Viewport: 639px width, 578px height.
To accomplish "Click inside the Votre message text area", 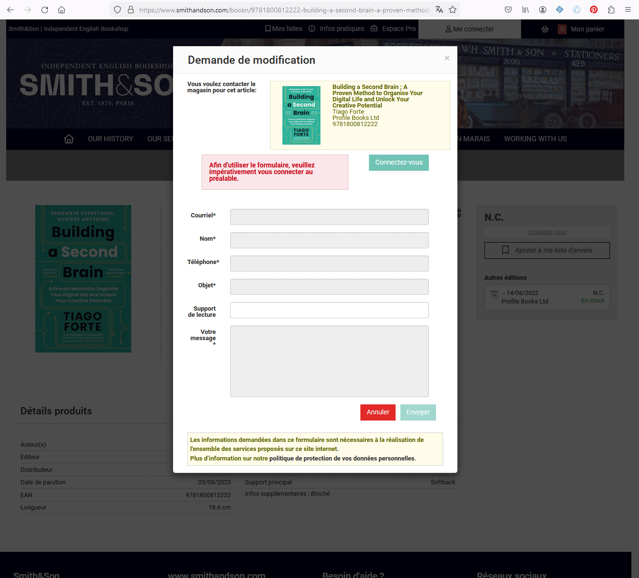I will pos(329,361).
